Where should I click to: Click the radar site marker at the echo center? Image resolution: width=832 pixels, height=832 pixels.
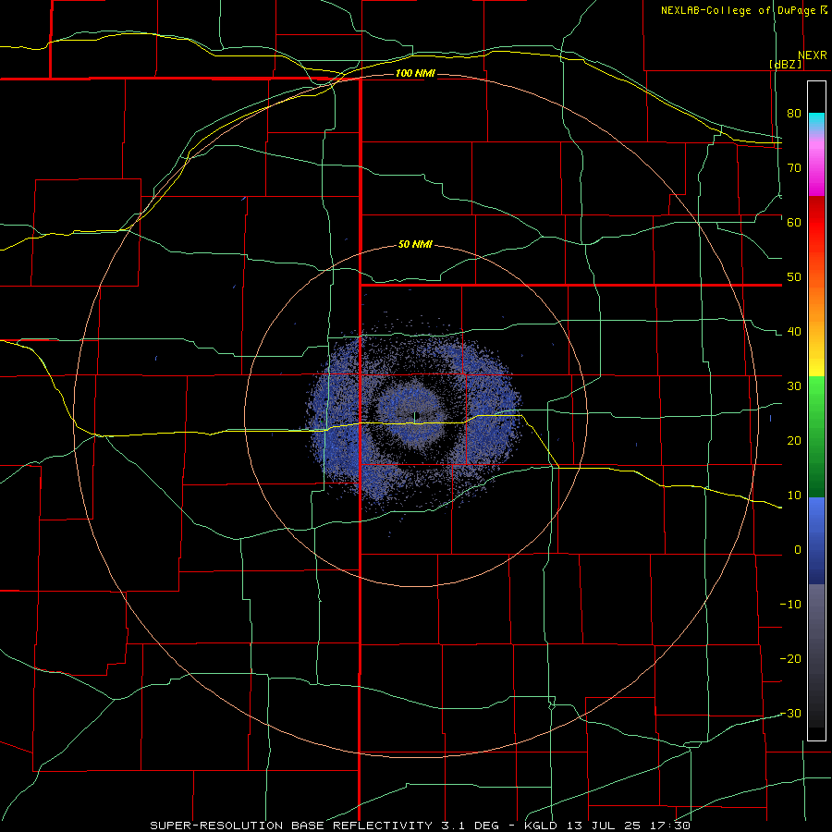(x=415, y=415)
